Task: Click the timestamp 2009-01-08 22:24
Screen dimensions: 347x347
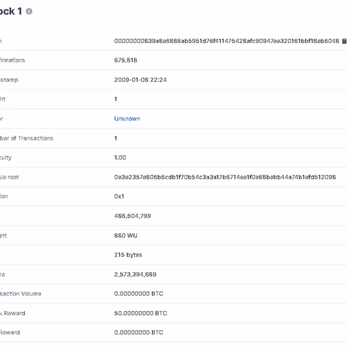Action: (x=140, y=80)
